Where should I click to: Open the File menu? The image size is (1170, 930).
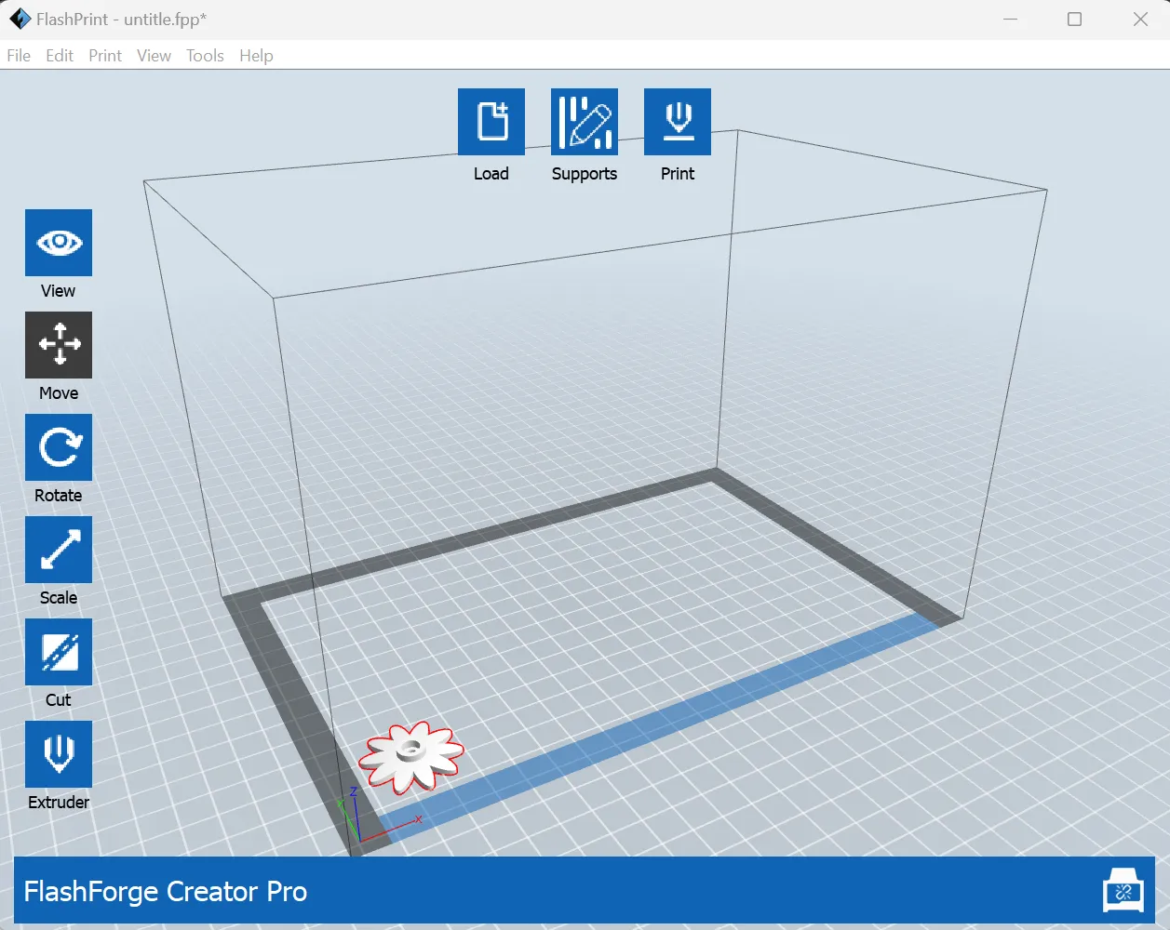(x=19, y=56)
